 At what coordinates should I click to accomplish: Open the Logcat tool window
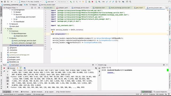pyautogui.click(x=49, y=92)
